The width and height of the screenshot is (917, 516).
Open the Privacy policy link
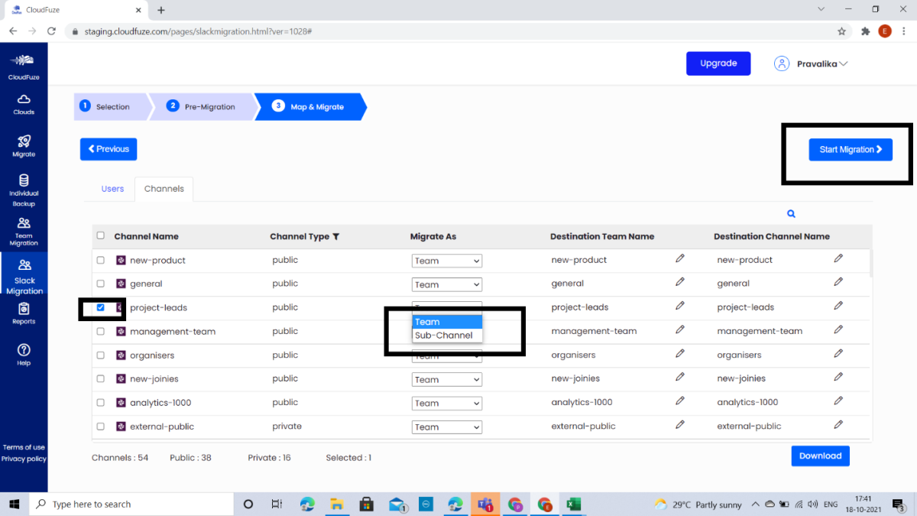24,459
